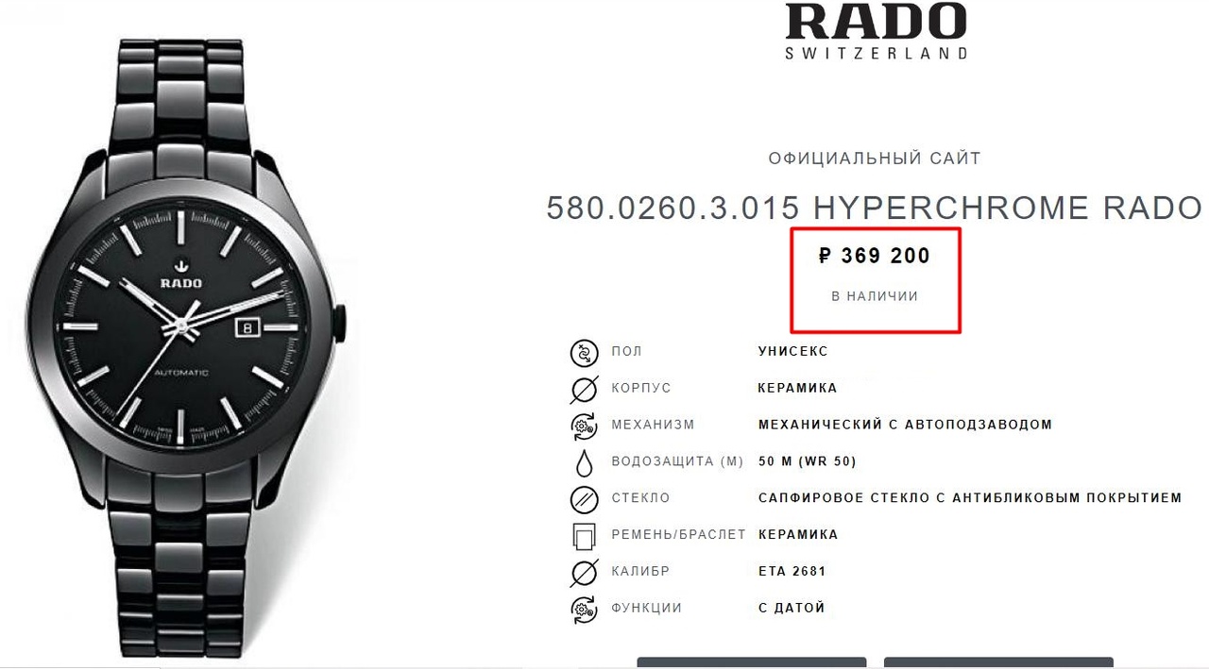Viewport: 1209px width, 669px height.
Task: Click the gender icon next to ПОЛ
Action: coord(585,353)
